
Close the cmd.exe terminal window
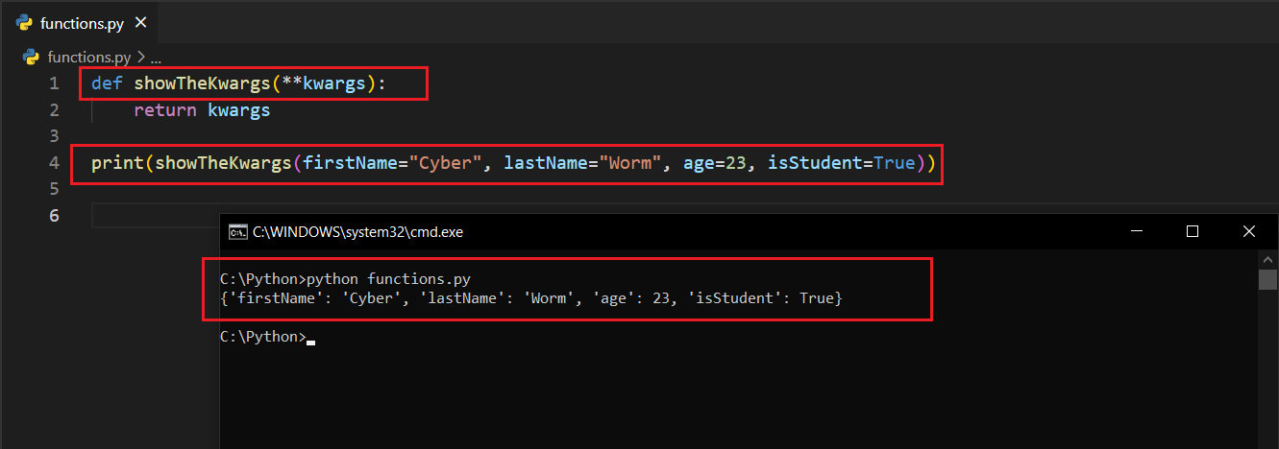pyautogui.click(x=1248, y=231)
